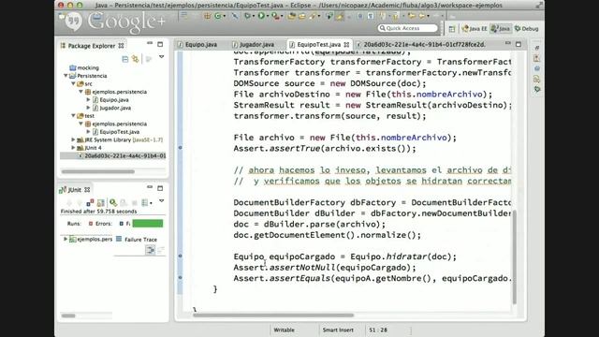Screen dimensions: 599x337
Task: Click the Run External Tools icon
Action: pyautogui.click(x=275, y=16)
